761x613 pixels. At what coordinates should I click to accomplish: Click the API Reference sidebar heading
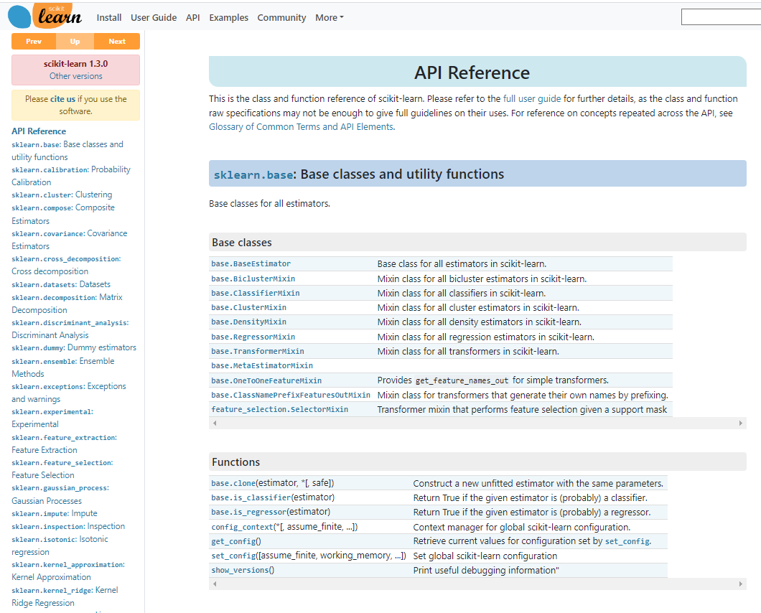point(39,131)
